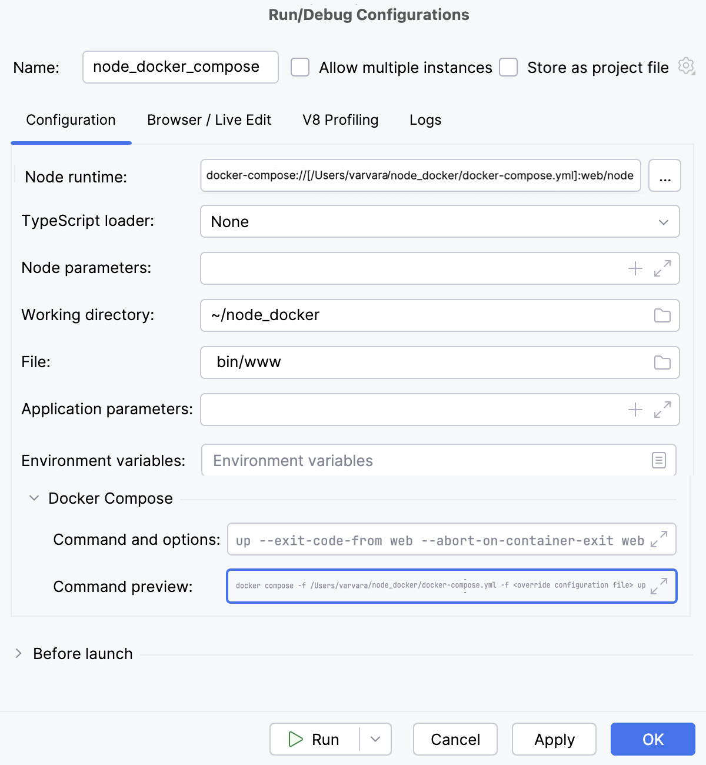Click inside the Name input field
The image size is (706, 765).
coord(180,67)
